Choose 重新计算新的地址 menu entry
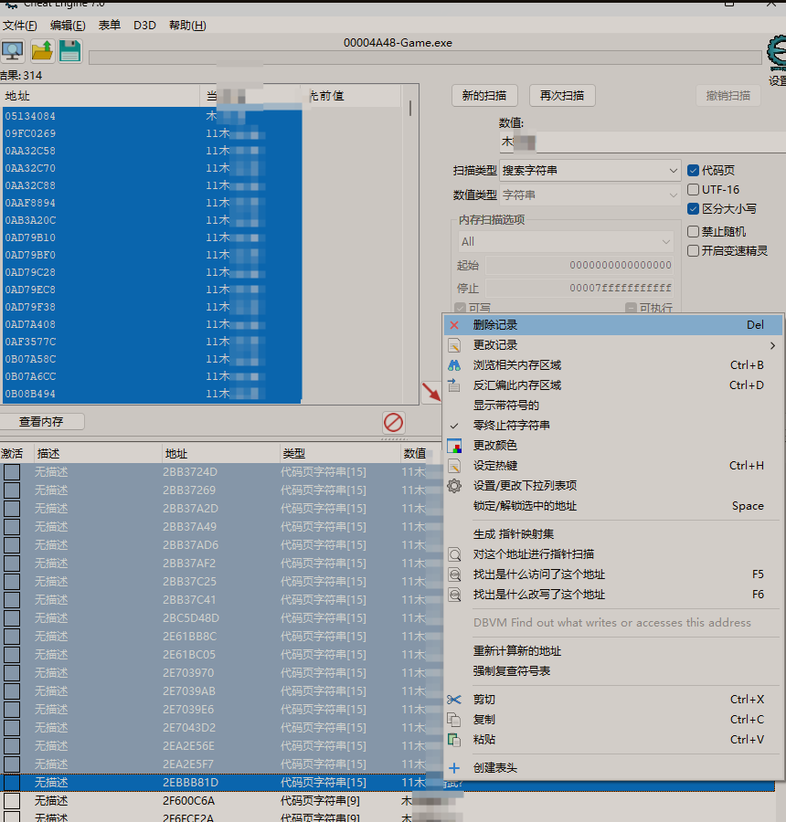This screenshot has height=822, width=786. 613,651
